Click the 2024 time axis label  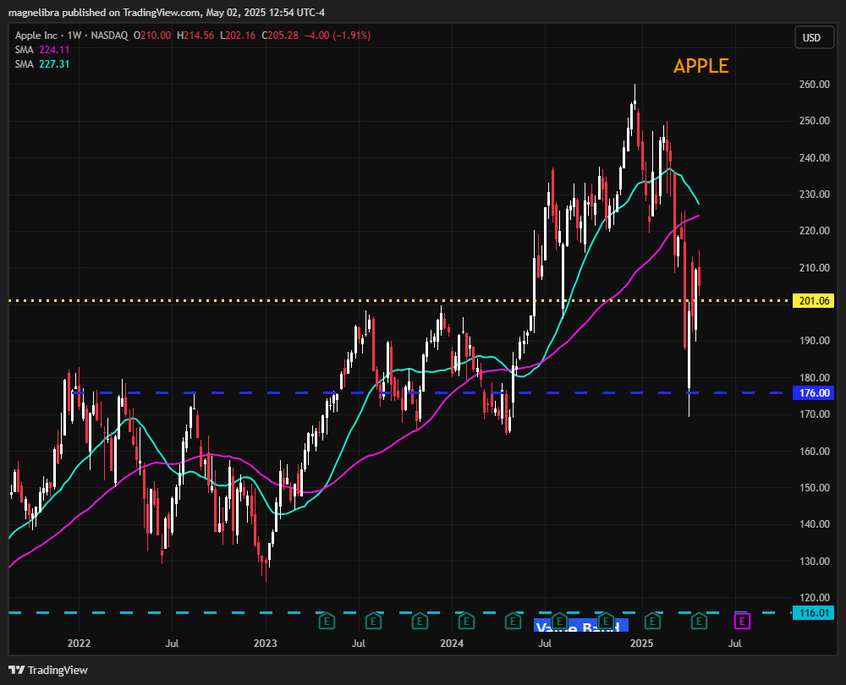click(x=452, y=644)
